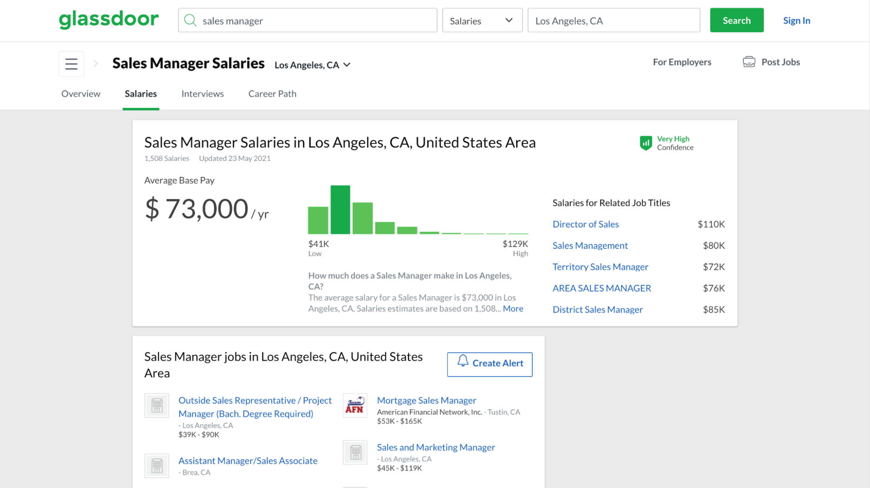Click the $41K Low label

(319, 248)
